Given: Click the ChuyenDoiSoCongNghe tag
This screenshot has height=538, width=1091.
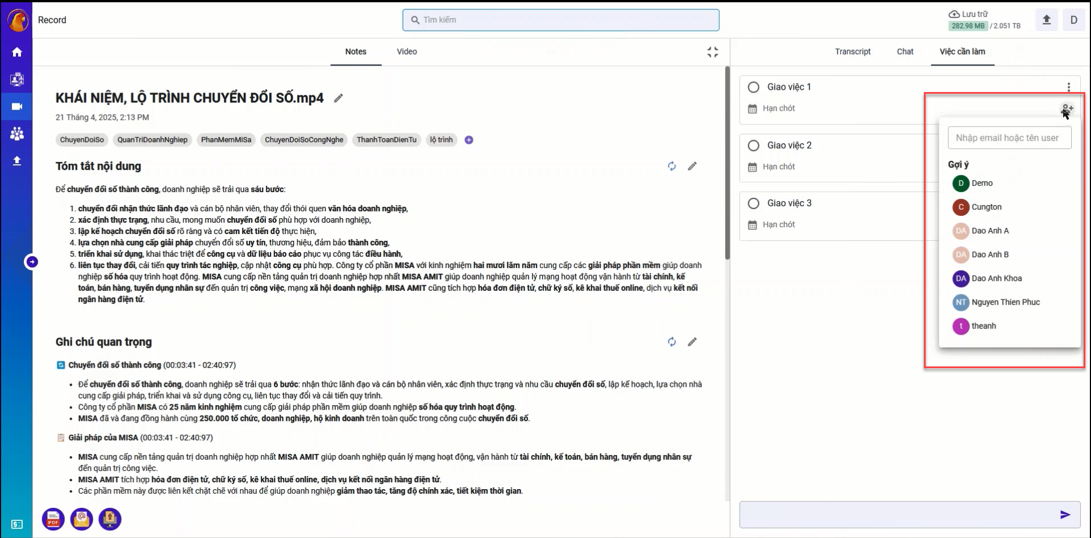Looking at the screenshot, I should coord(304,140).
